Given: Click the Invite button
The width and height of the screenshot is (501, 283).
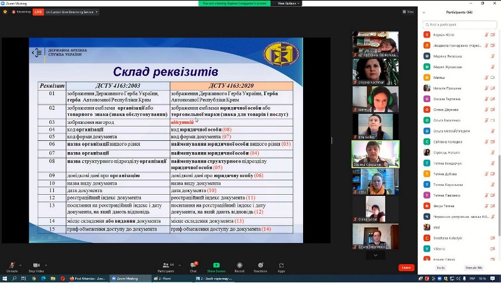Looking at the screenshot, I should [x=441, y=267].
